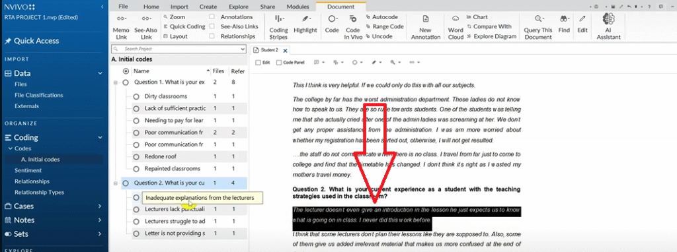Open the Search Project dropdown arrow
Screen dimensions: 677x252
pyautogui.click(x=242, y=49)
